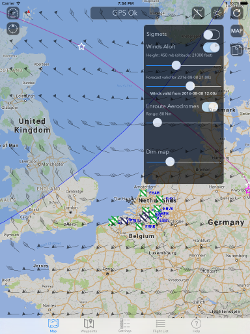Enable the Sigmets switch
The height and width of the screenshot is (334, 250).
pos(212,35)
